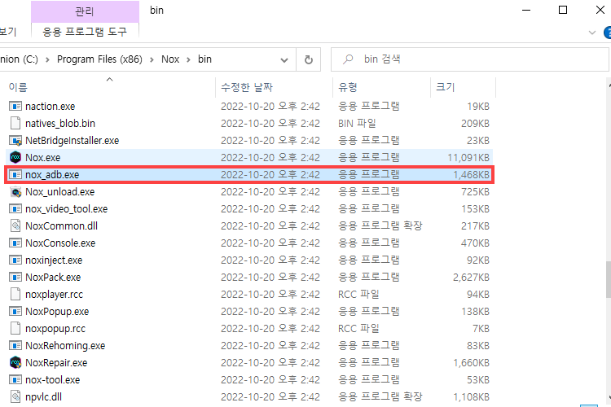
Task: Select the nox_adb.exe file name
Action: click(52, 174)
